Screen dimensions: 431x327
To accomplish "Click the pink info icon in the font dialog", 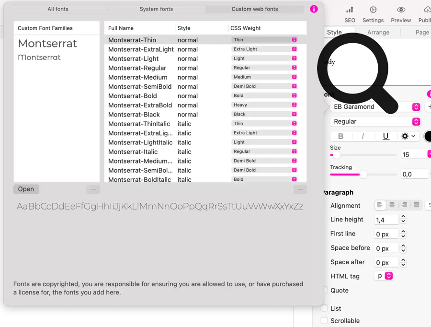I will tap(314, 9).
